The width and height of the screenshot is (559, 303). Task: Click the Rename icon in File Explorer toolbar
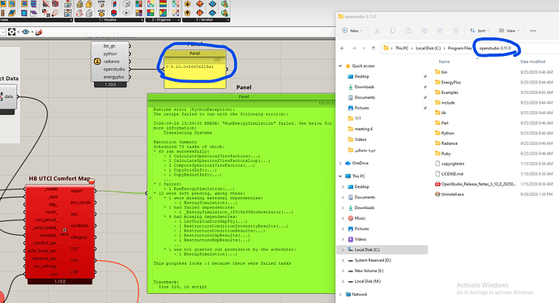424,31
